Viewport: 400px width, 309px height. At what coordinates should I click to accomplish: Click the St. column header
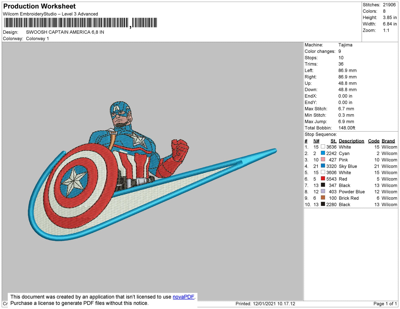pos(333,141)
